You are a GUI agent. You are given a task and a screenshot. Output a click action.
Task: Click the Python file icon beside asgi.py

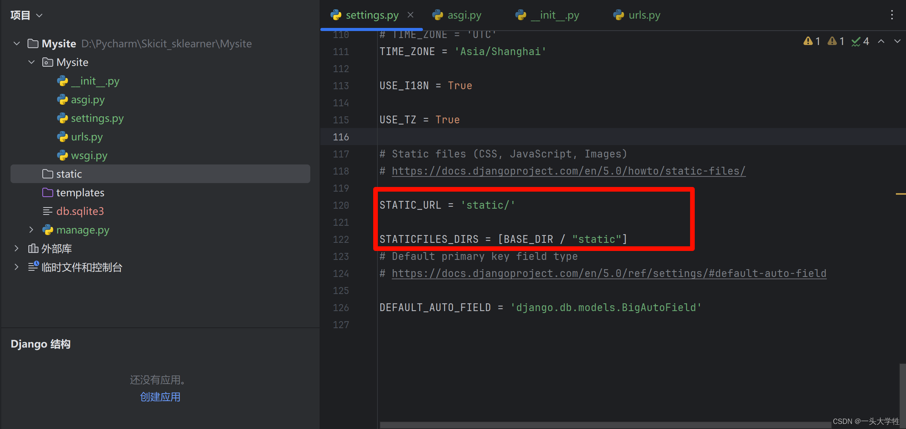pos(63,99)
